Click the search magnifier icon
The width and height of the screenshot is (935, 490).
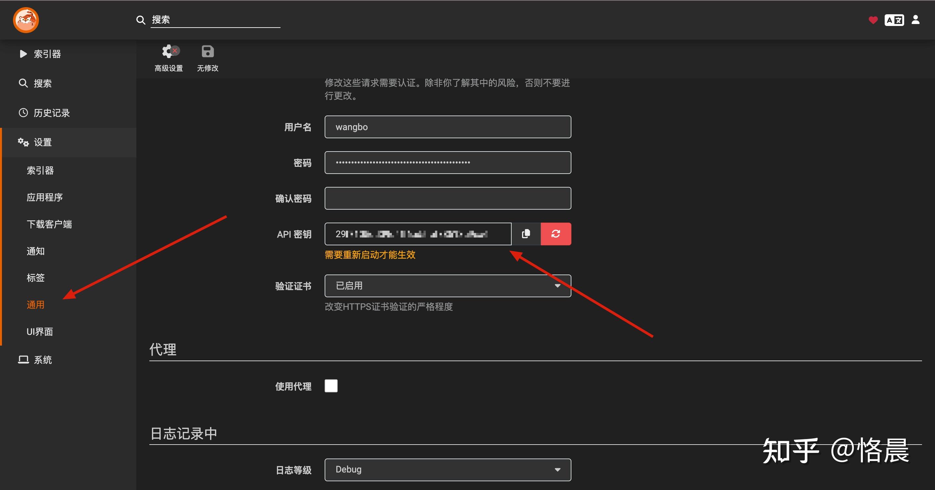[141, 20]
